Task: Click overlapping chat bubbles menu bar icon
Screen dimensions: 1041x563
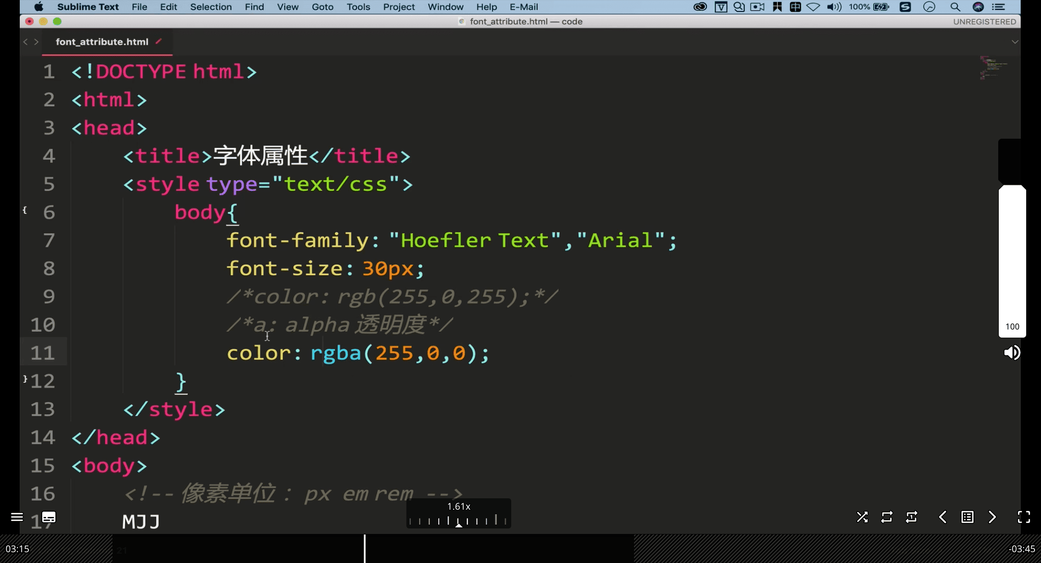Action: (x=739, y=7)
